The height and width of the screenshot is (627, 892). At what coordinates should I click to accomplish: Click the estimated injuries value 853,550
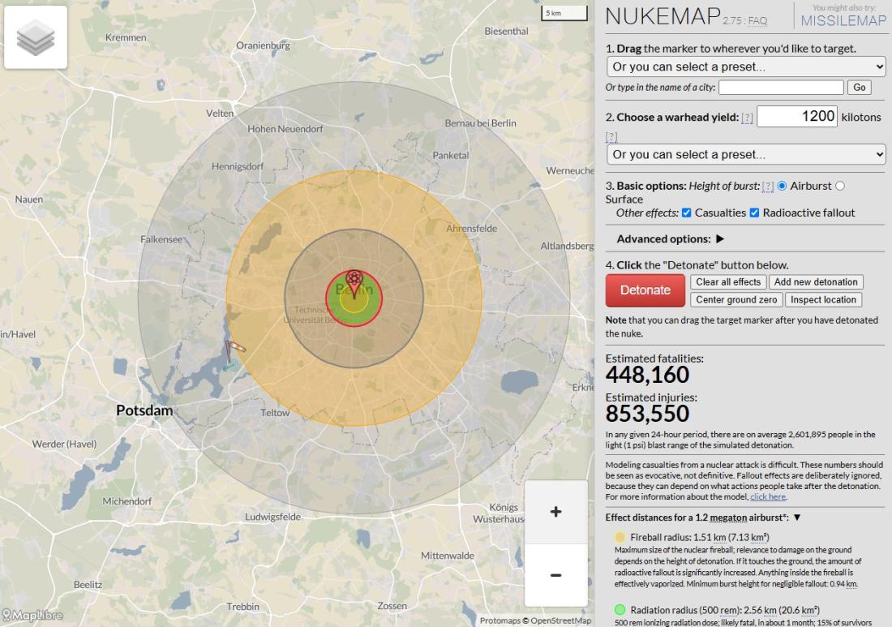coord(647,414)
